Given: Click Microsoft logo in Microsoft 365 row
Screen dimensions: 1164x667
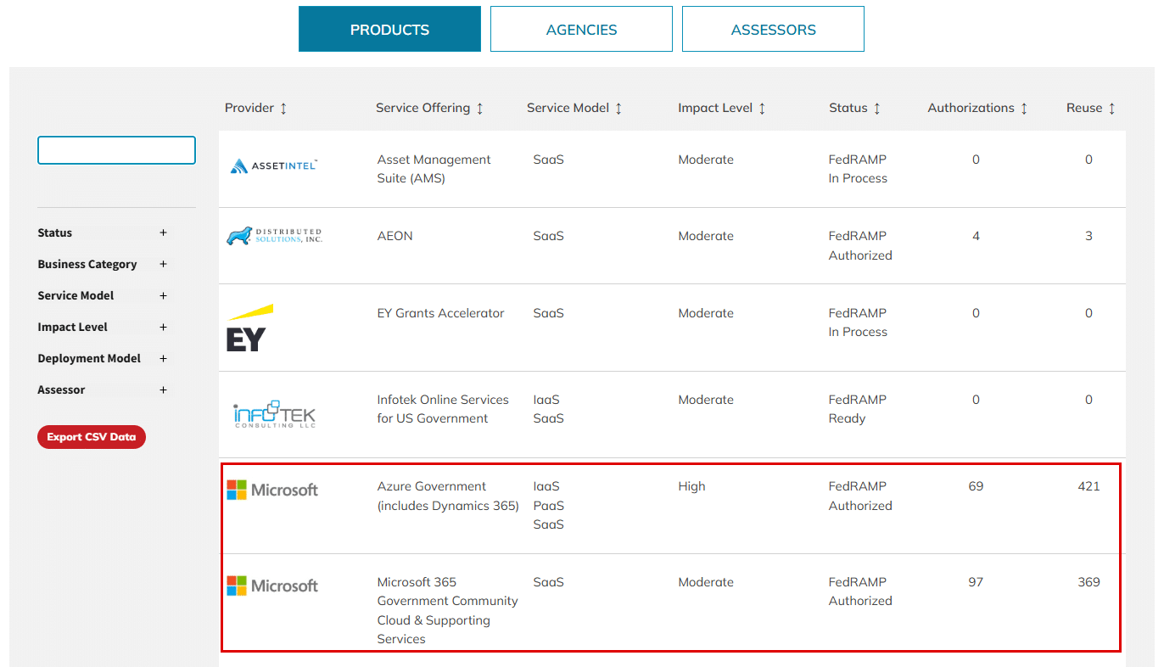Looking at the screenshot, I should [272, 586].
